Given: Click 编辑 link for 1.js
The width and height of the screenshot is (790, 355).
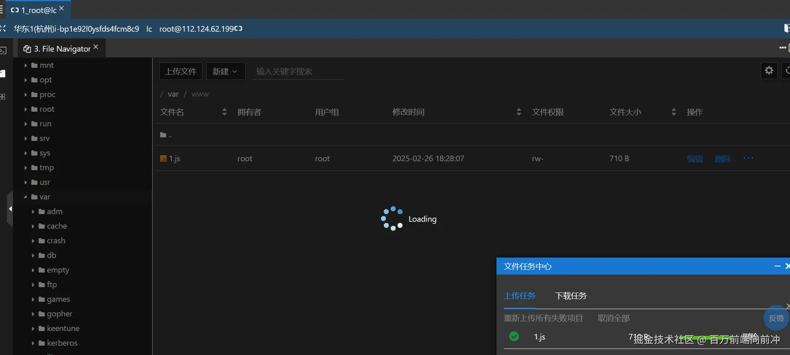Looking at the screenshot, I should (694, 159).
